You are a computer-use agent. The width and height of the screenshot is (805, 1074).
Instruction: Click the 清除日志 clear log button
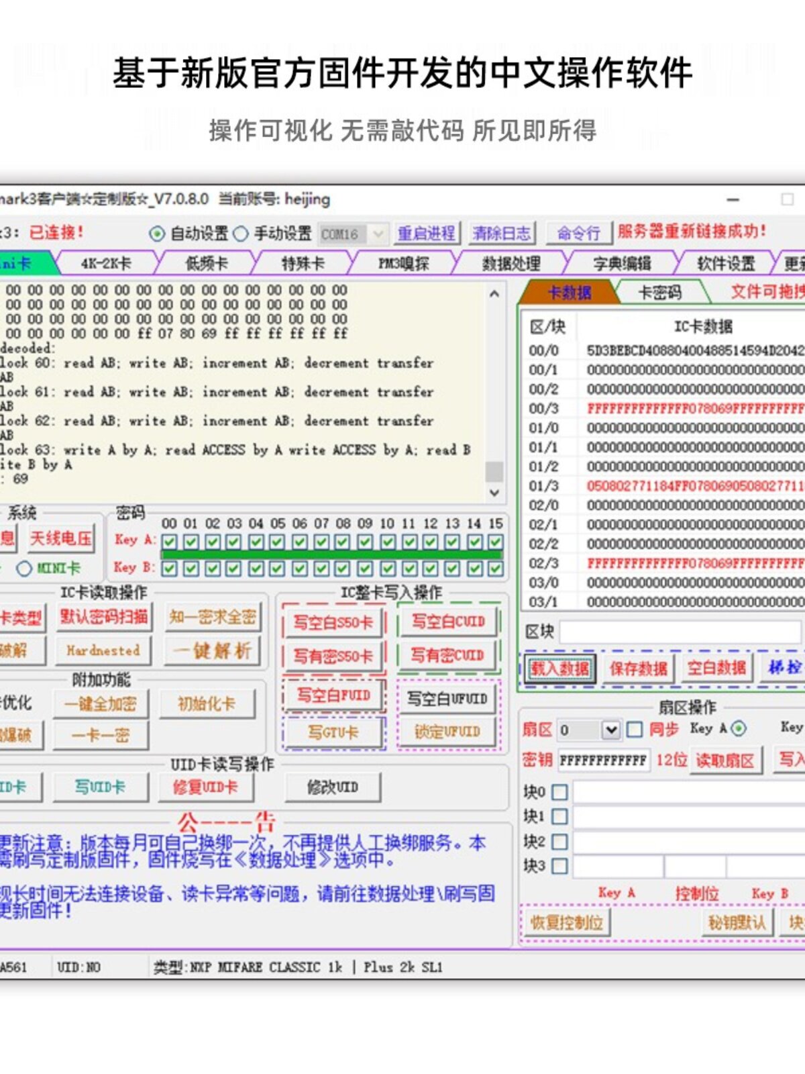[x=501, y=234]
